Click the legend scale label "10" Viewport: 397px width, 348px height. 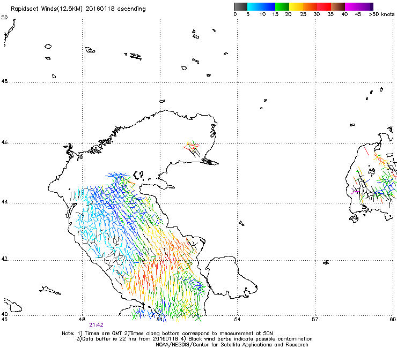262,14
